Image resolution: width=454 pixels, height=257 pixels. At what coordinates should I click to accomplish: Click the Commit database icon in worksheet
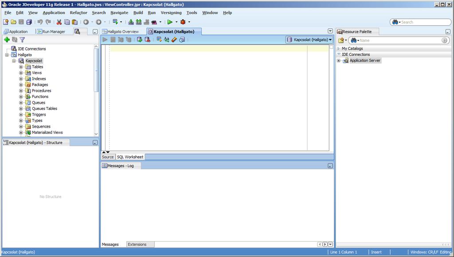point(140,39)
